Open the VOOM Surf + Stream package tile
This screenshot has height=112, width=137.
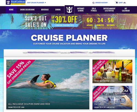[x=112, y=98]
